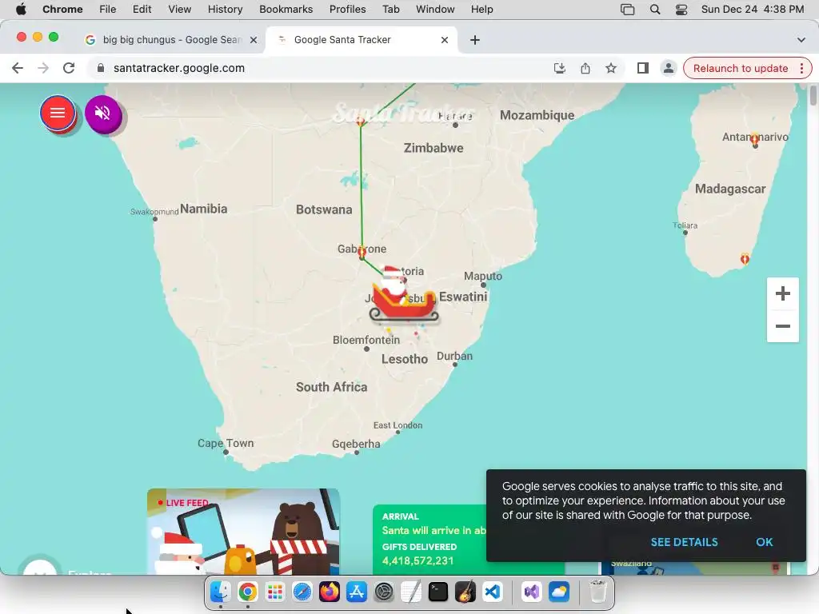The height and width of the screenshot is (614, 819).
Task: Select the Google Santa Tracker tab
Action: 361,40
